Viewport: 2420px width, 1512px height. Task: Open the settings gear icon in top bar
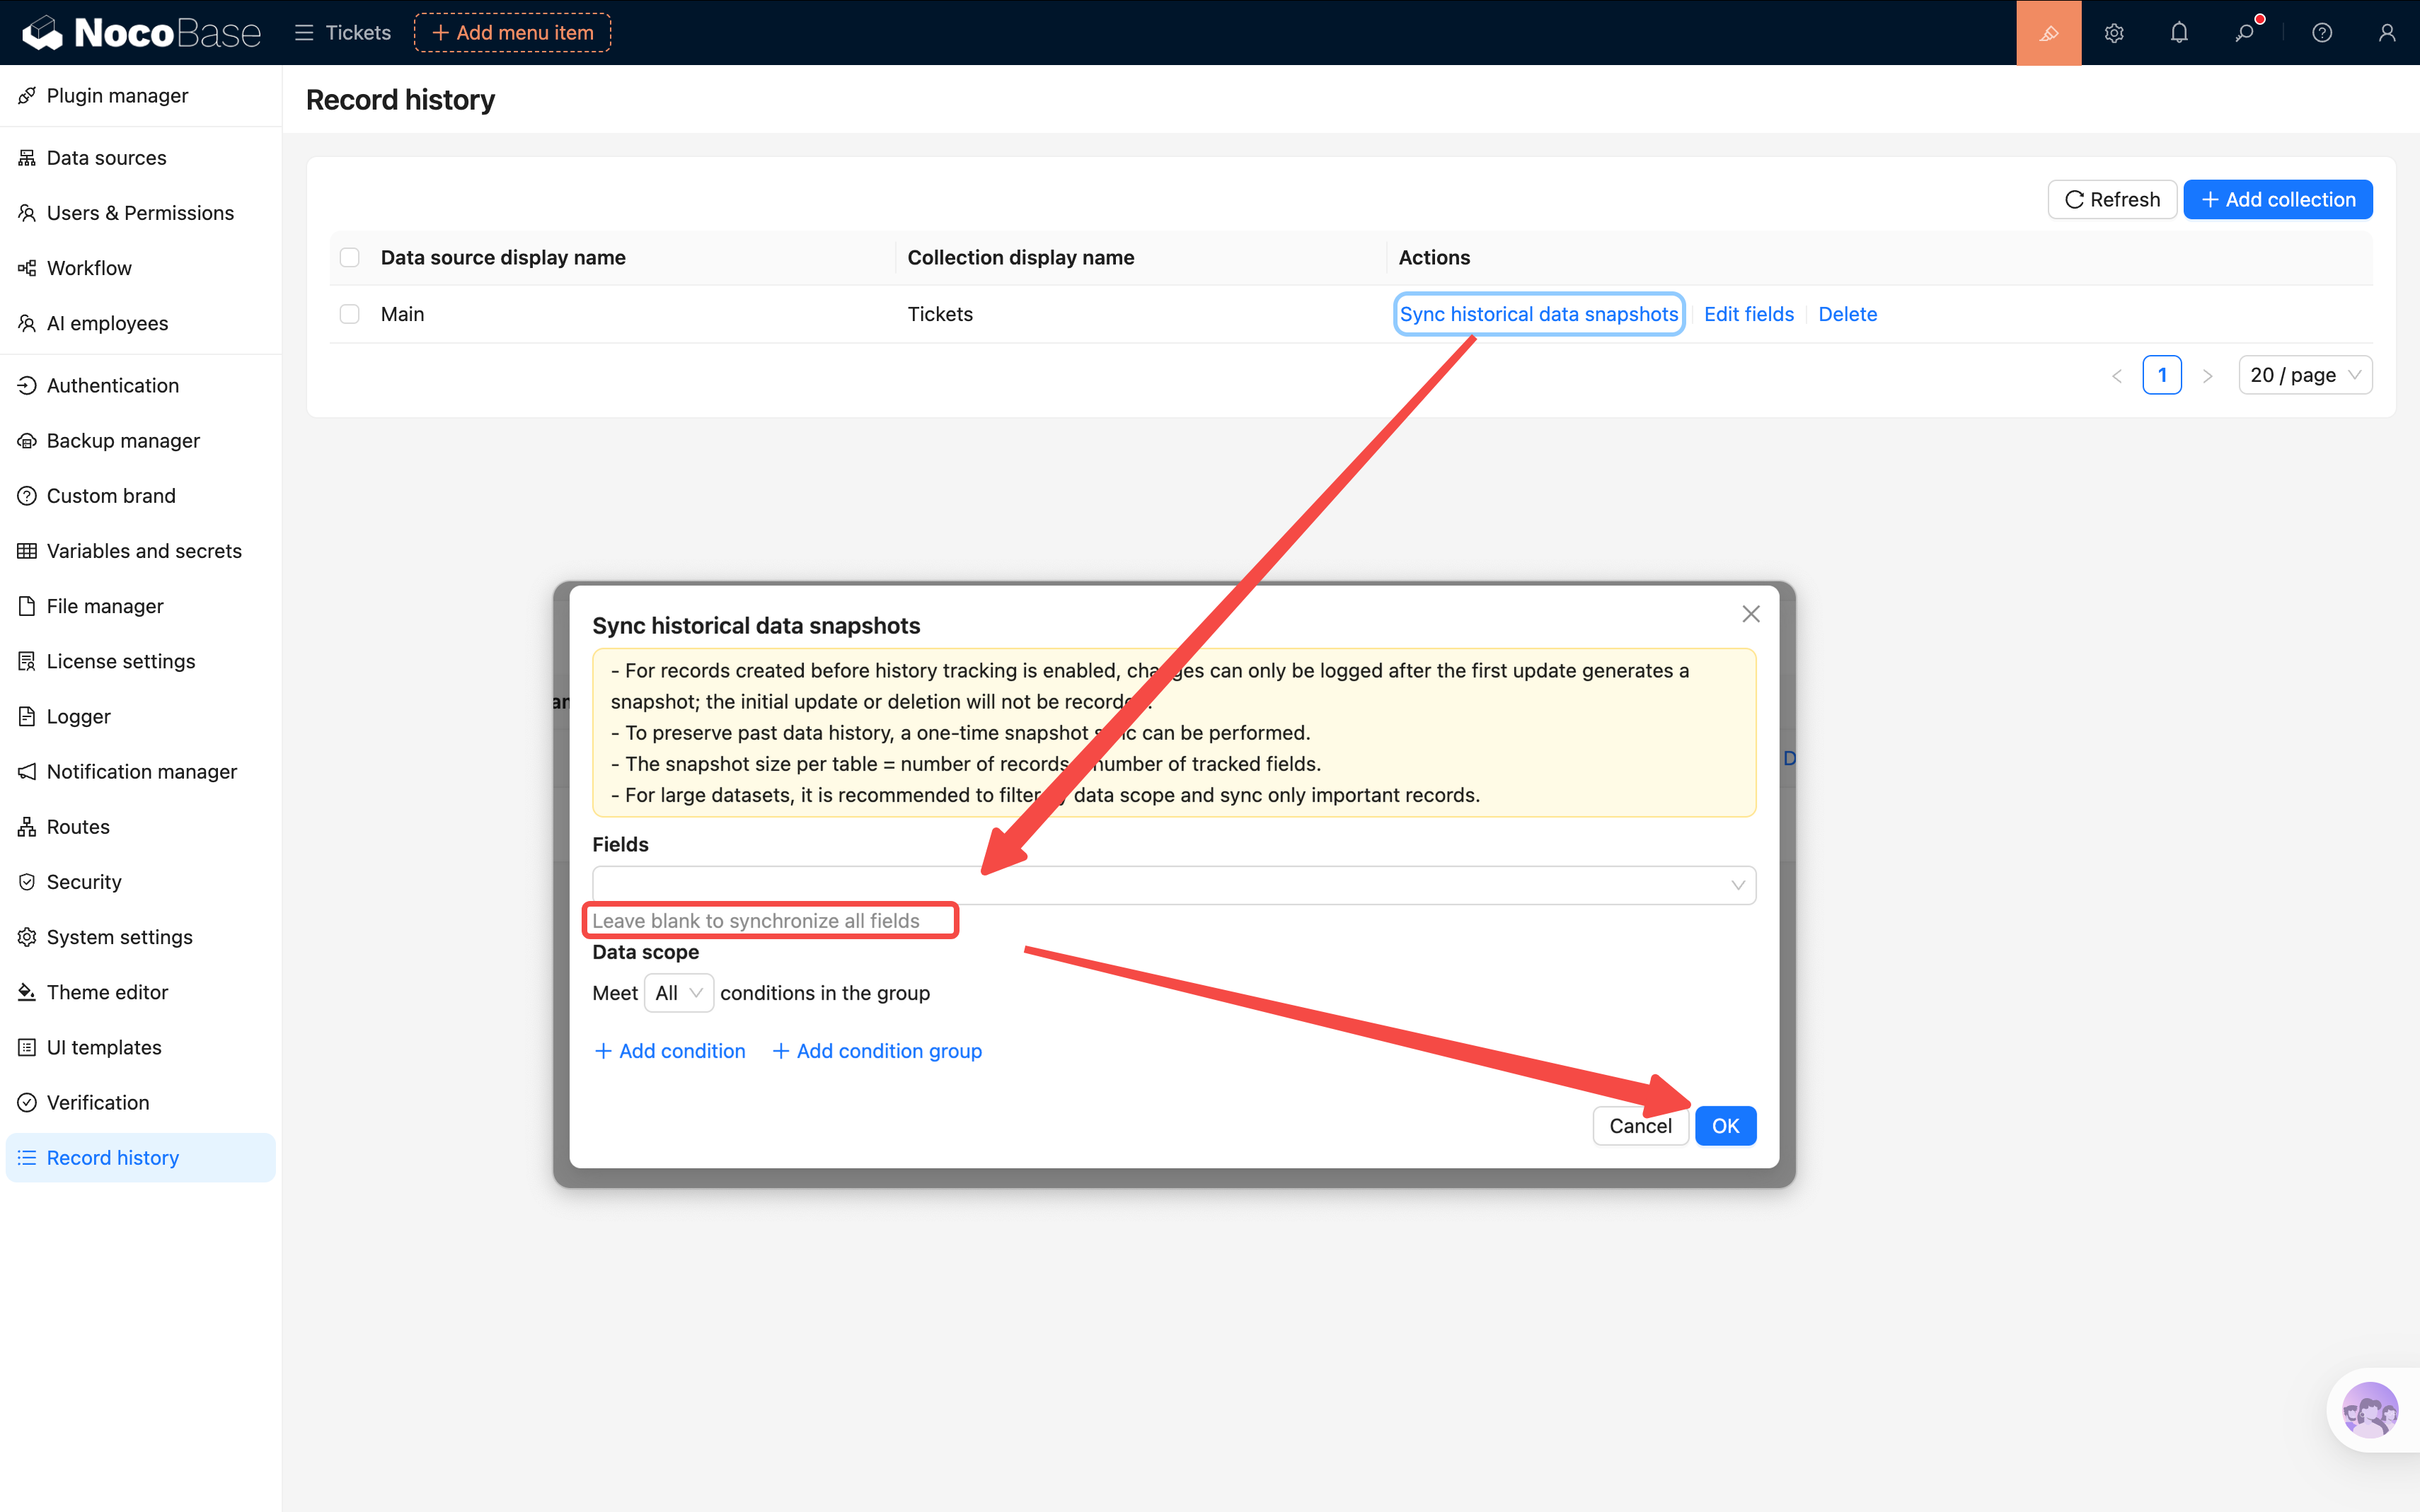click(x=2114, y=33)
